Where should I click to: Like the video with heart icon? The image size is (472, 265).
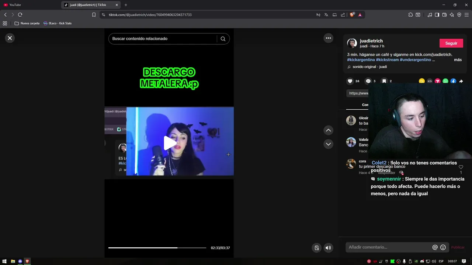(350, 81)
